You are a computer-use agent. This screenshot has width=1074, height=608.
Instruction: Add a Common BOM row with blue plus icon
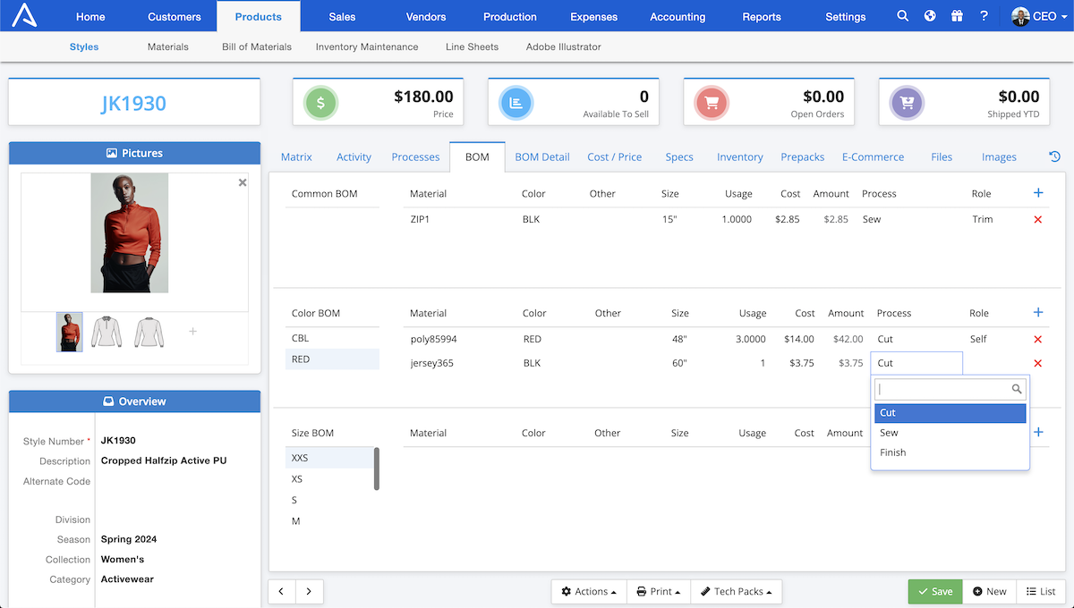click(1038, 192)
